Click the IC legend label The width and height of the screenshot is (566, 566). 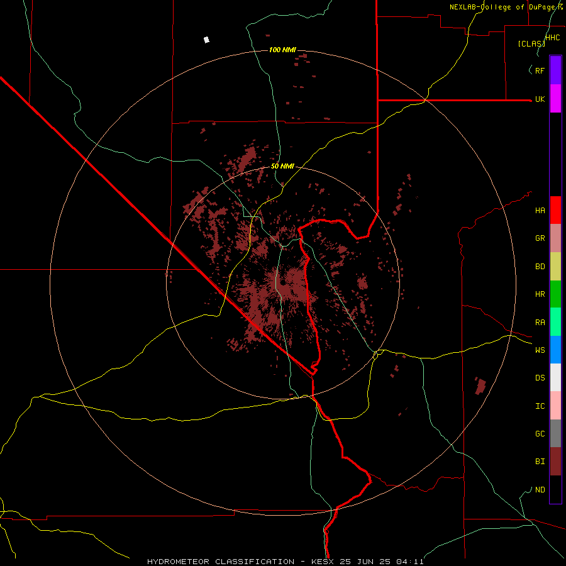tap(540, 406)
